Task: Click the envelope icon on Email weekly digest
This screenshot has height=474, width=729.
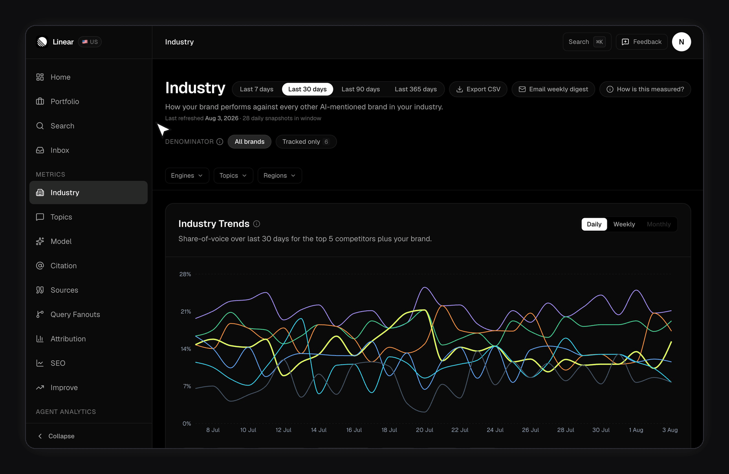Action: pos(522,89)
